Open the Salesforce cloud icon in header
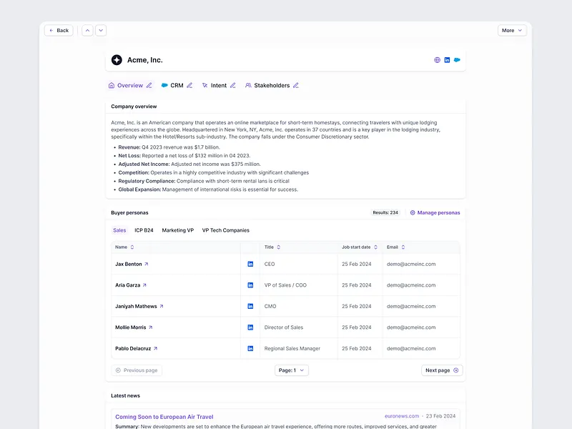572x429 pixels. click(457, 60)
